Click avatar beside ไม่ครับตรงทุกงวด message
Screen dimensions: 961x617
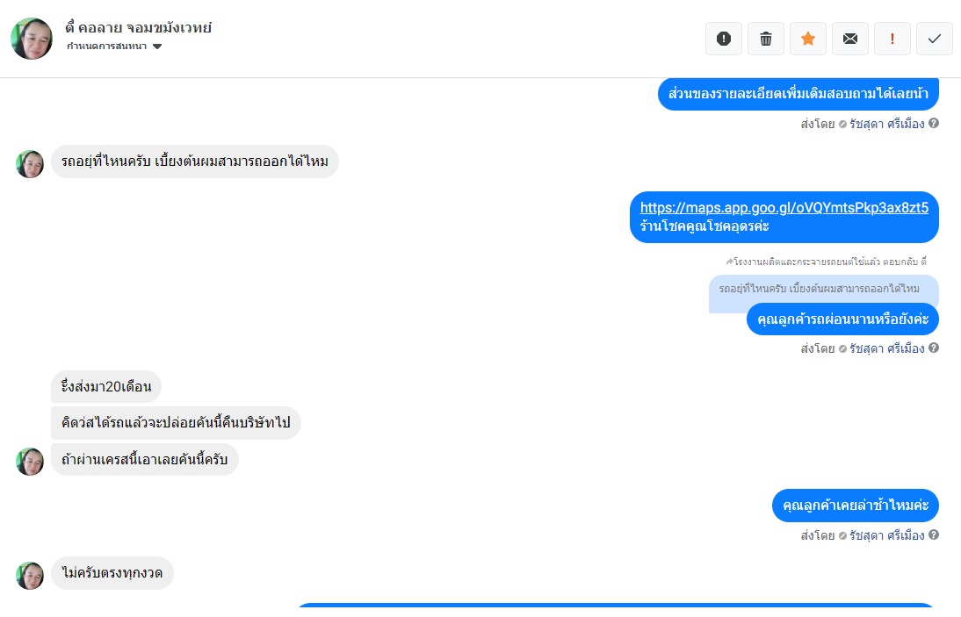tap(30, 576)
